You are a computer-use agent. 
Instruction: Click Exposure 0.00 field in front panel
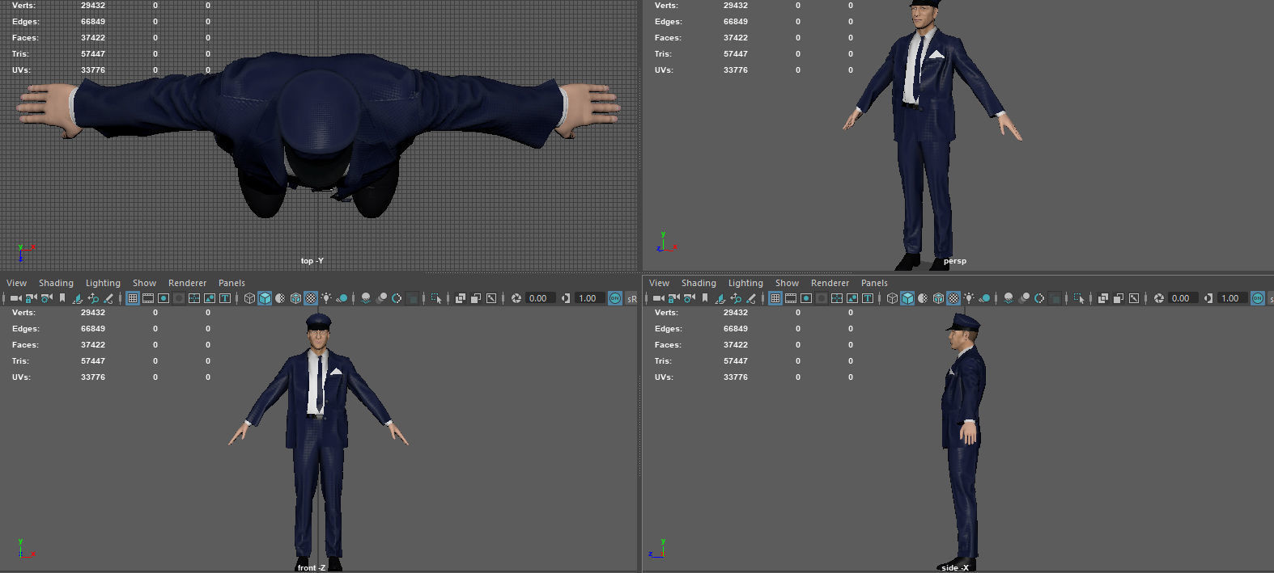pos(541,298)
